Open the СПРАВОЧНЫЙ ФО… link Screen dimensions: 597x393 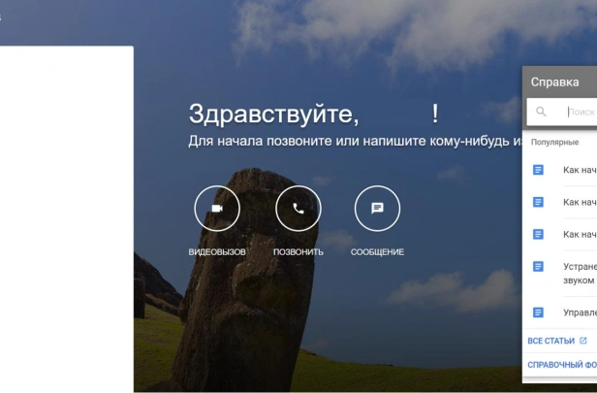[x=562, y=365]
